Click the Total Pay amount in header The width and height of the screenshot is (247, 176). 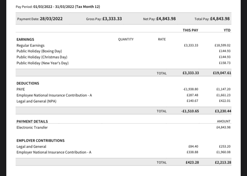tap(220, 19)
